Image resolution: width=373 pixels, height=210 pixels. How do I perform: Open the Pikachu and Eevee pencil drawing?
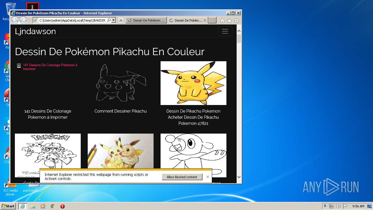coord(121,151)
